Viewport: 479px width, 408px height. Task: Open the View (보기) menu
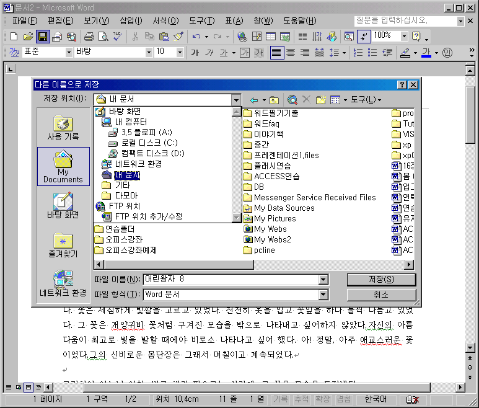pos(97,21)
